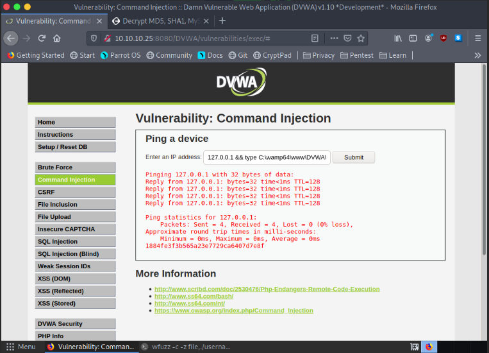Viewport: 489px width, 353px height.
Task: Switch to the Decrypt MD5 tab
Action: tap(159, 21)
